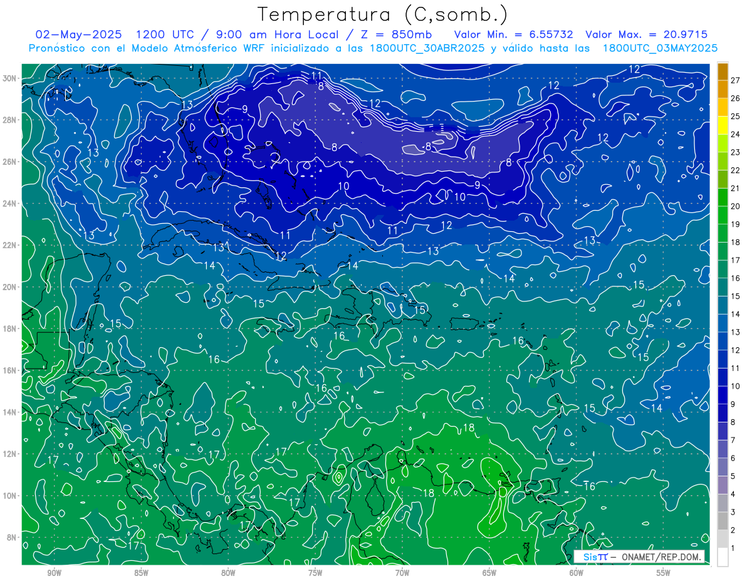Click the latitude axis label "28N"
The image size is (752, 581).
11,120
